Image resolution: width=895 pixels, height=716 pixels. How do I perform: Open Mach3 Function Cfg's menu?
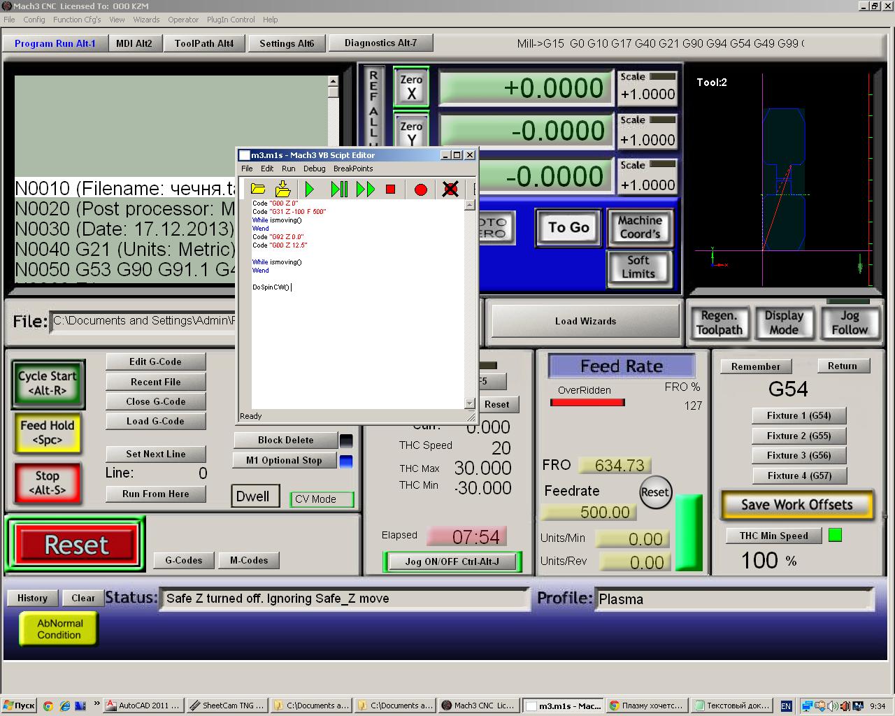click(x=77, y=20)
